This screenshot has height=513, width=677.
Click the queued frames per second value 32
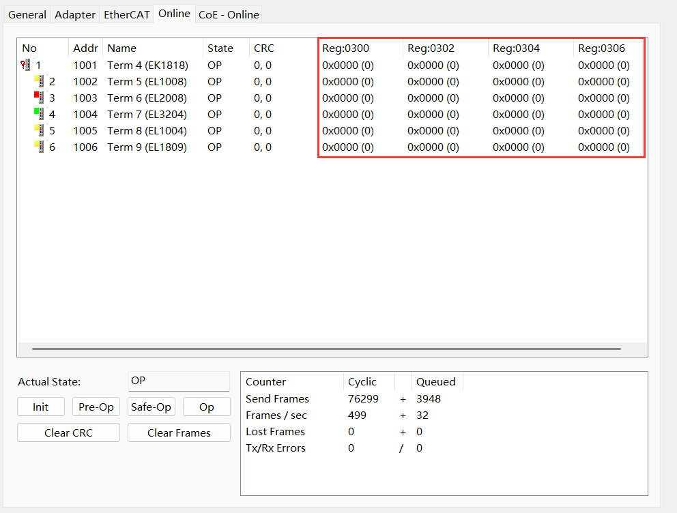tap(422, 415)
